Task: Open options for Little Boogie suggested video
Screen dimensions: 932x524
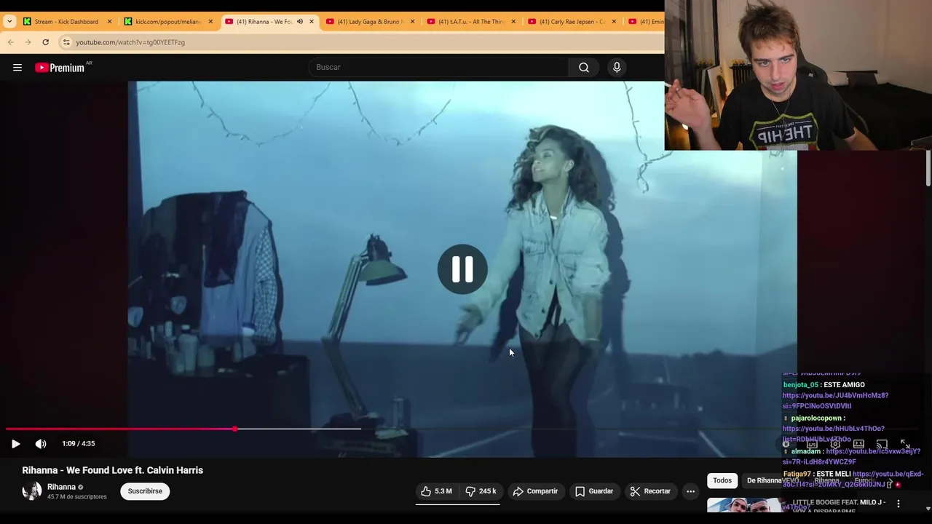Action: click(899, 504)
